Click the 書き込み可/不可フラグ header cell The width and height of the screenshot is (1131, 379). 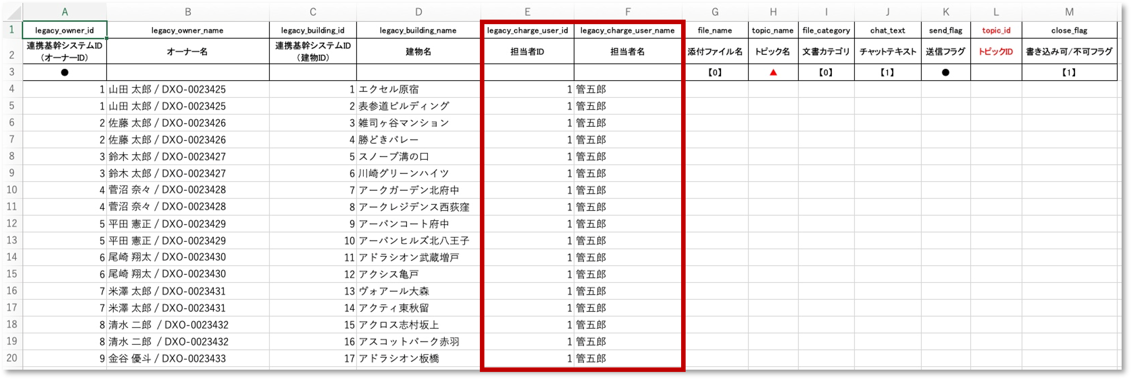click(1069, 51)
